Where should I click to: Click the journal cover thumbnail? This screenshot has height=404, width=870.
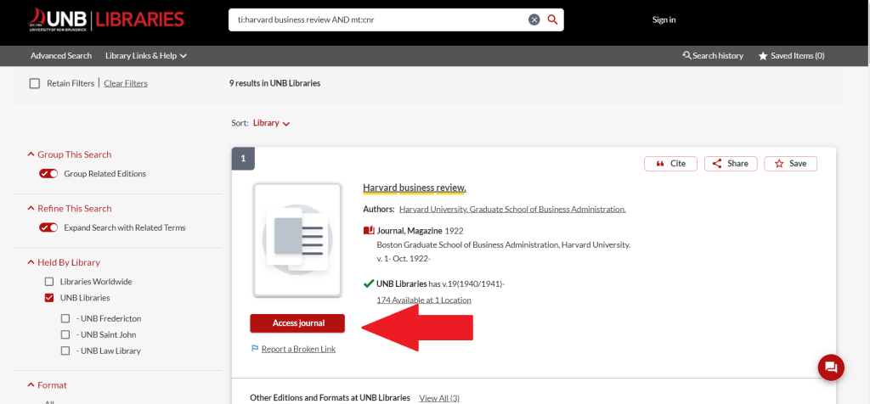[x=297, y=240]
